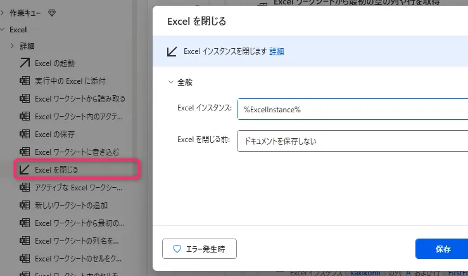This screenshot has height=276, width=468.
Task: Click the Excel の保存 icon
Action: (25, 134)
